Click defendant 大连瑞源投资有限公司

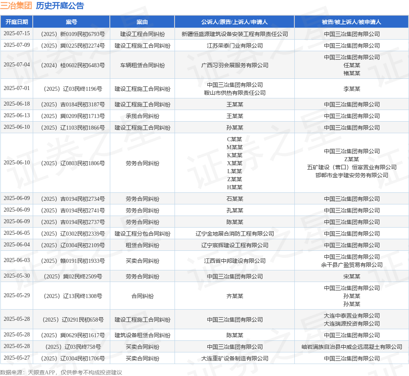(x=351, y=324)
